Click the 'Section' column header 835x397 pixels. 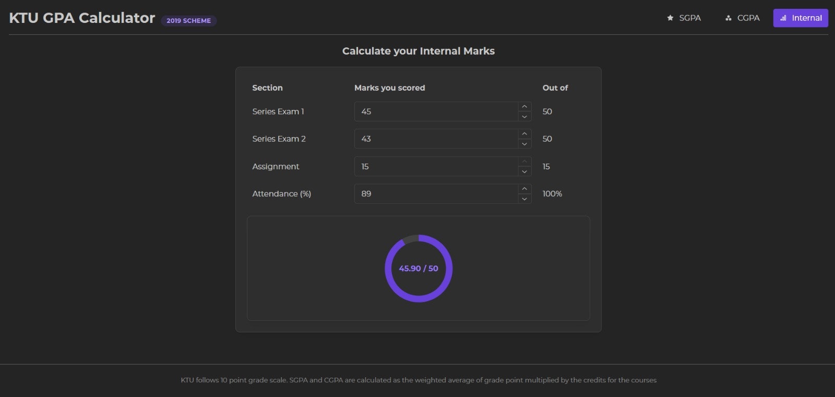[267, 88]
